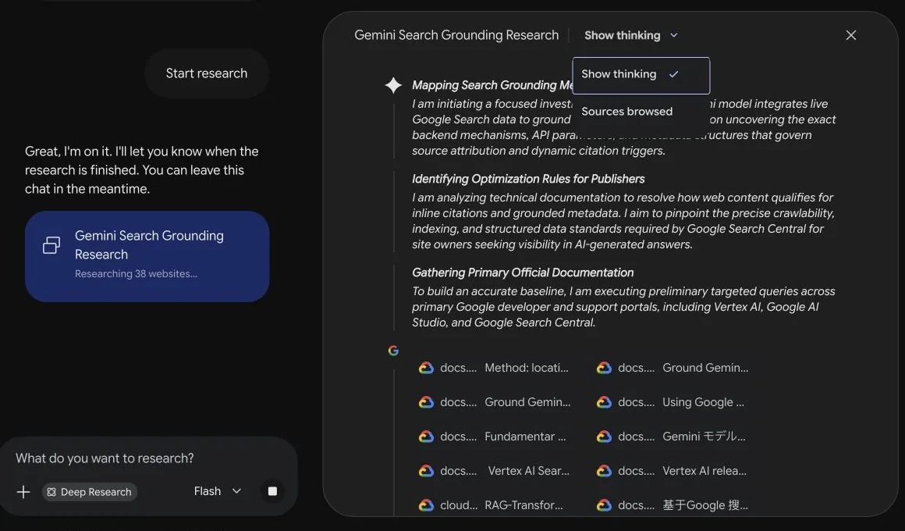Open the Vertex AI relea... source link
905x531 pixels.
pos(673,471)
